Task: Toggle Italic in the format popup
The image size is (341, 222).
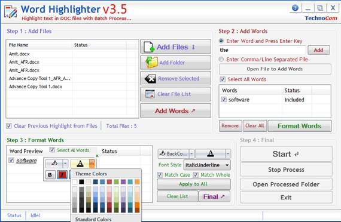Action: coord(62,175)
